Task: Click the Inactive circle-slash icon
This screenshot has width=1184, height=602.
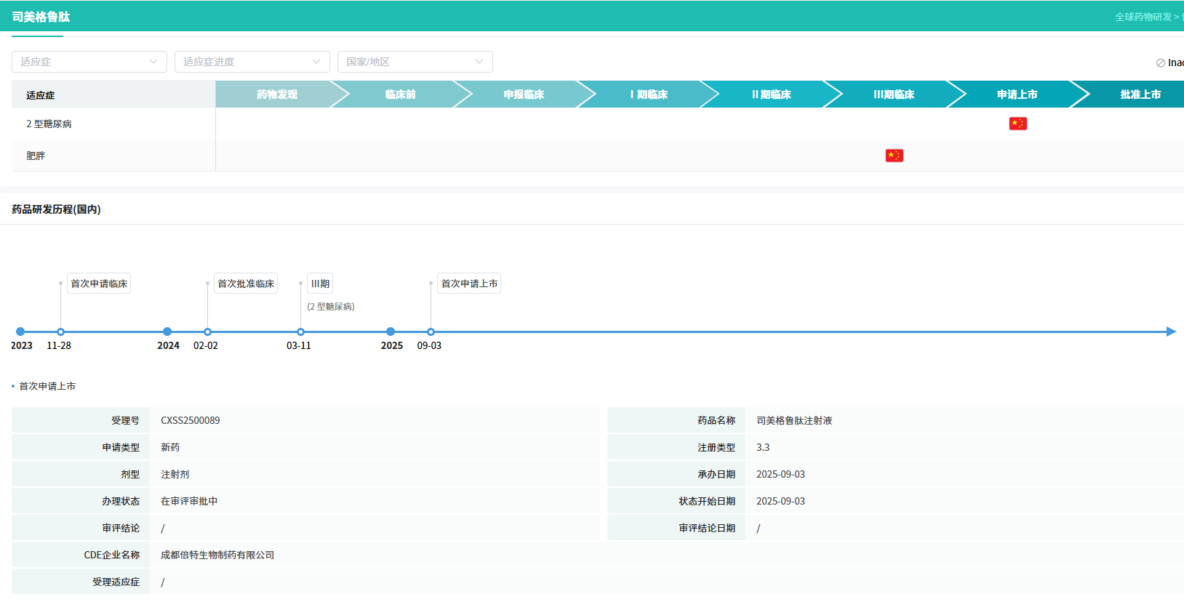Action: point(1161,63)
